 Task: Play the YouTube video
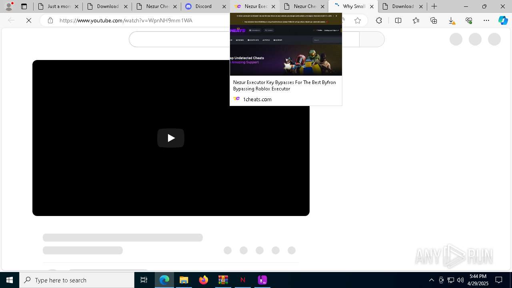click(171, 138)
